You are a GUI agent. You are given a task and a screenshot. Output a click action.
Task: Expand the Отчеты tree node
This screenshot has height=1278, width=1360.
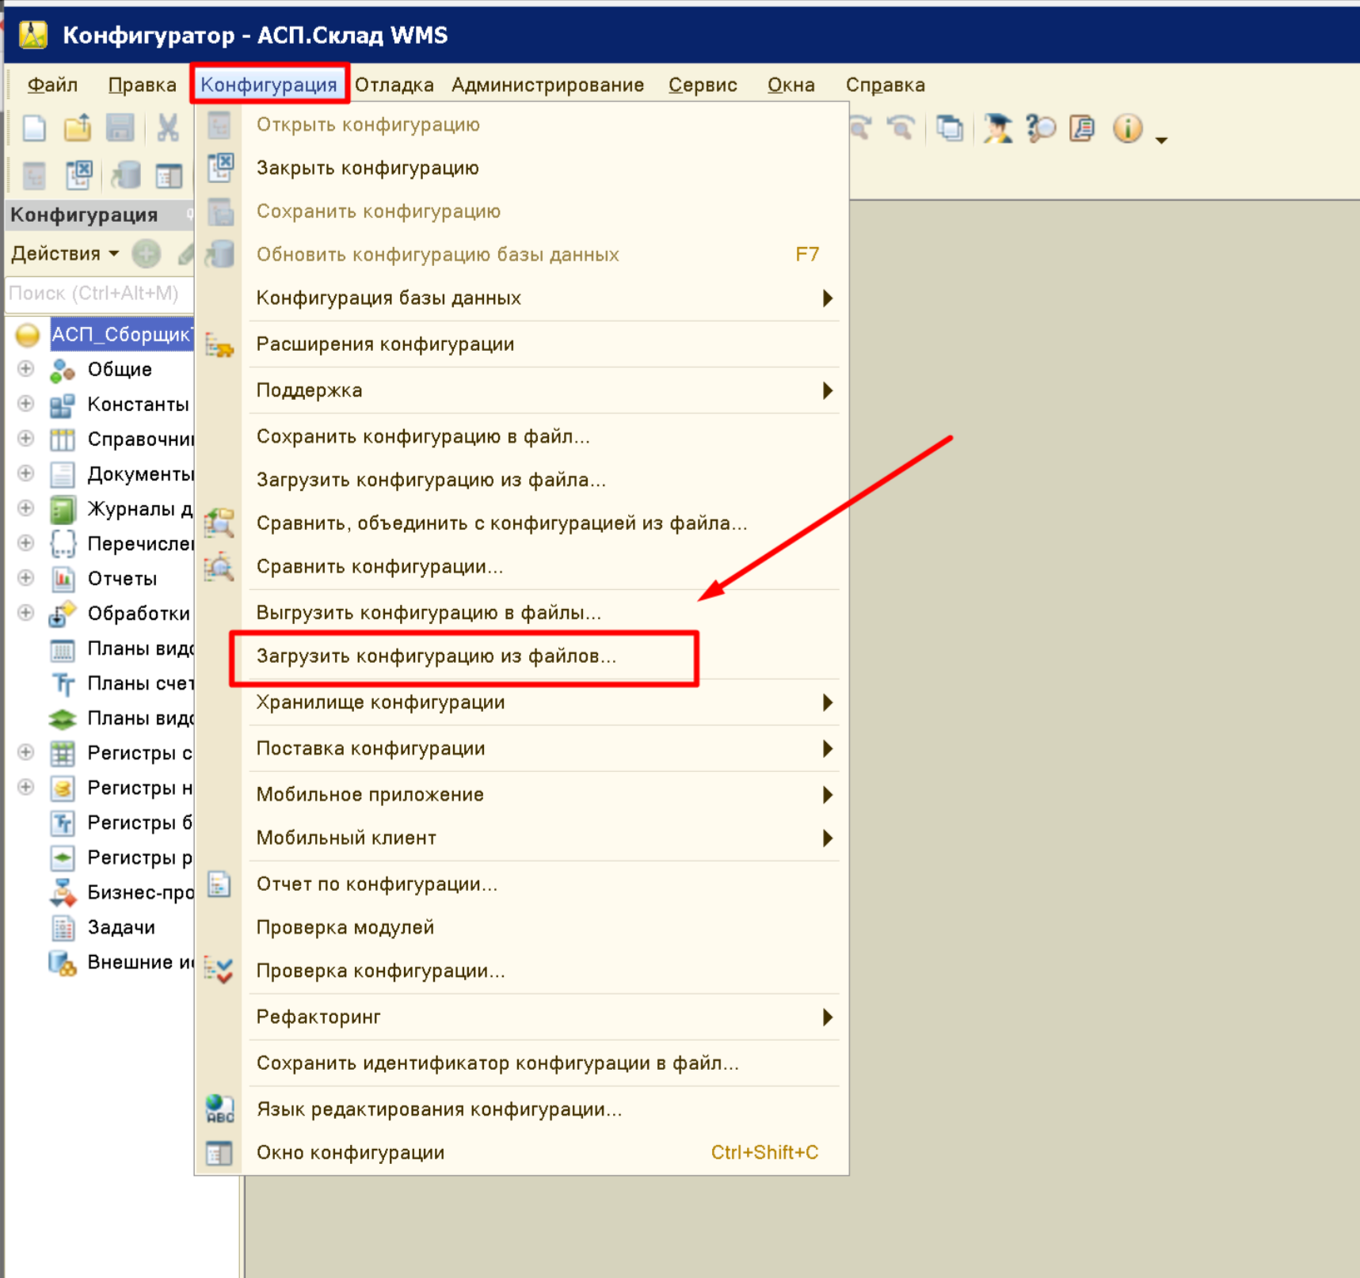[x=26, y=577]
